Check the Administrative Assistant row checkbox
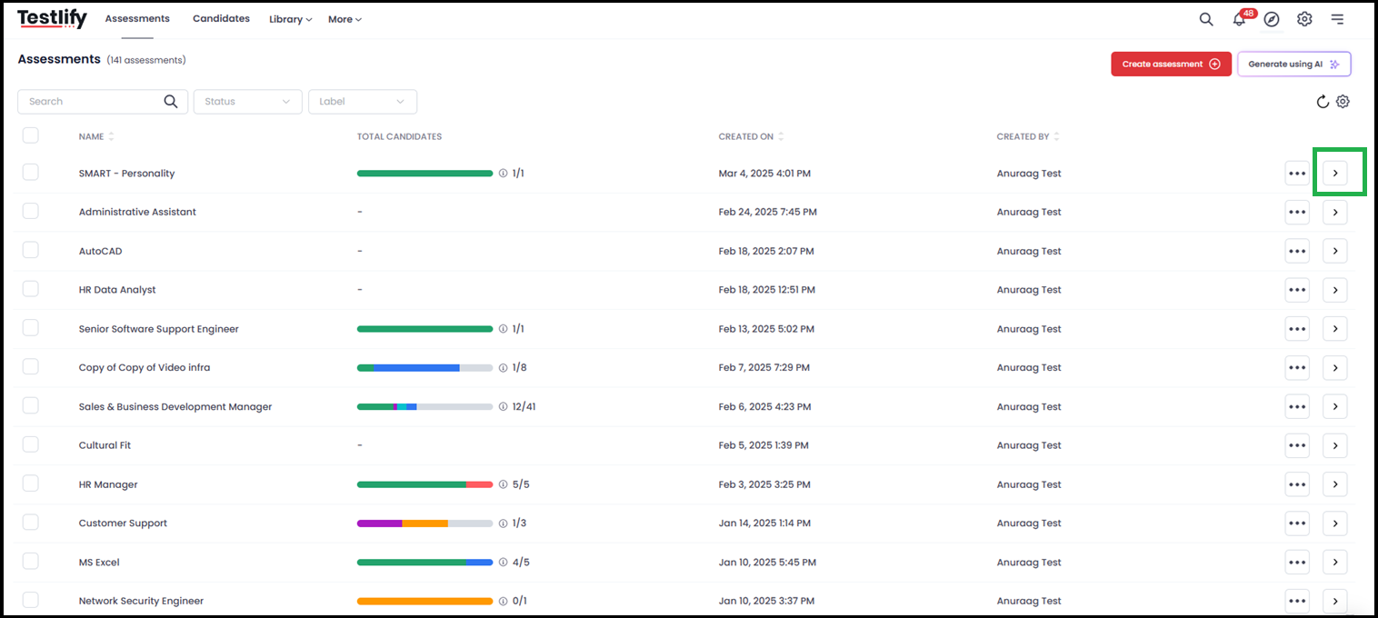Image resolution: width=1378 pixels, height=618 pixels. coord(31,211)
